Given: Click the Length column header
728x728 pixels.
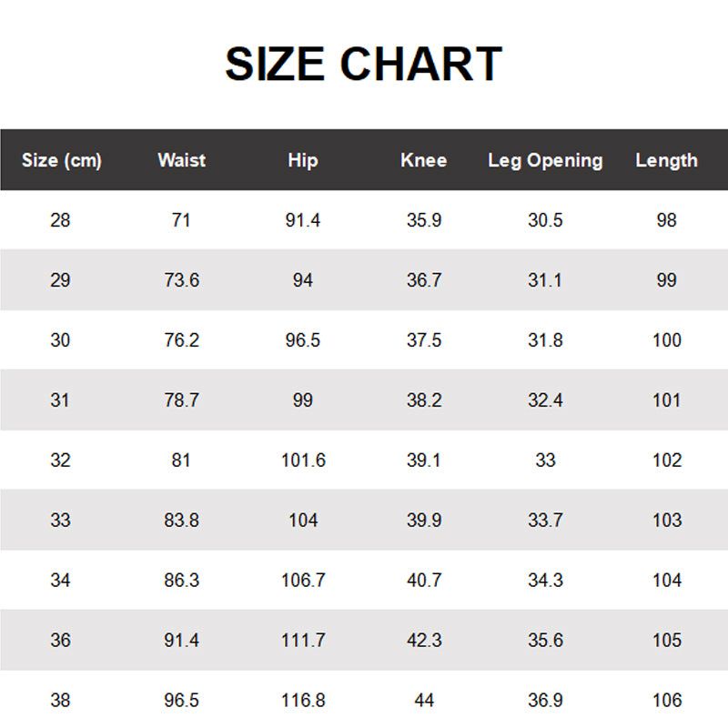Looking at the screenshot, I should 666,160.
